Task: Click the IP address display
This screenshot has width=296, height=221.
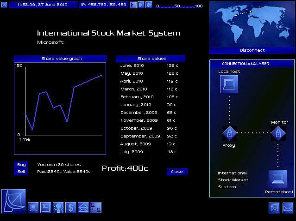Action: pyautogui.click(x=103, y=5)
